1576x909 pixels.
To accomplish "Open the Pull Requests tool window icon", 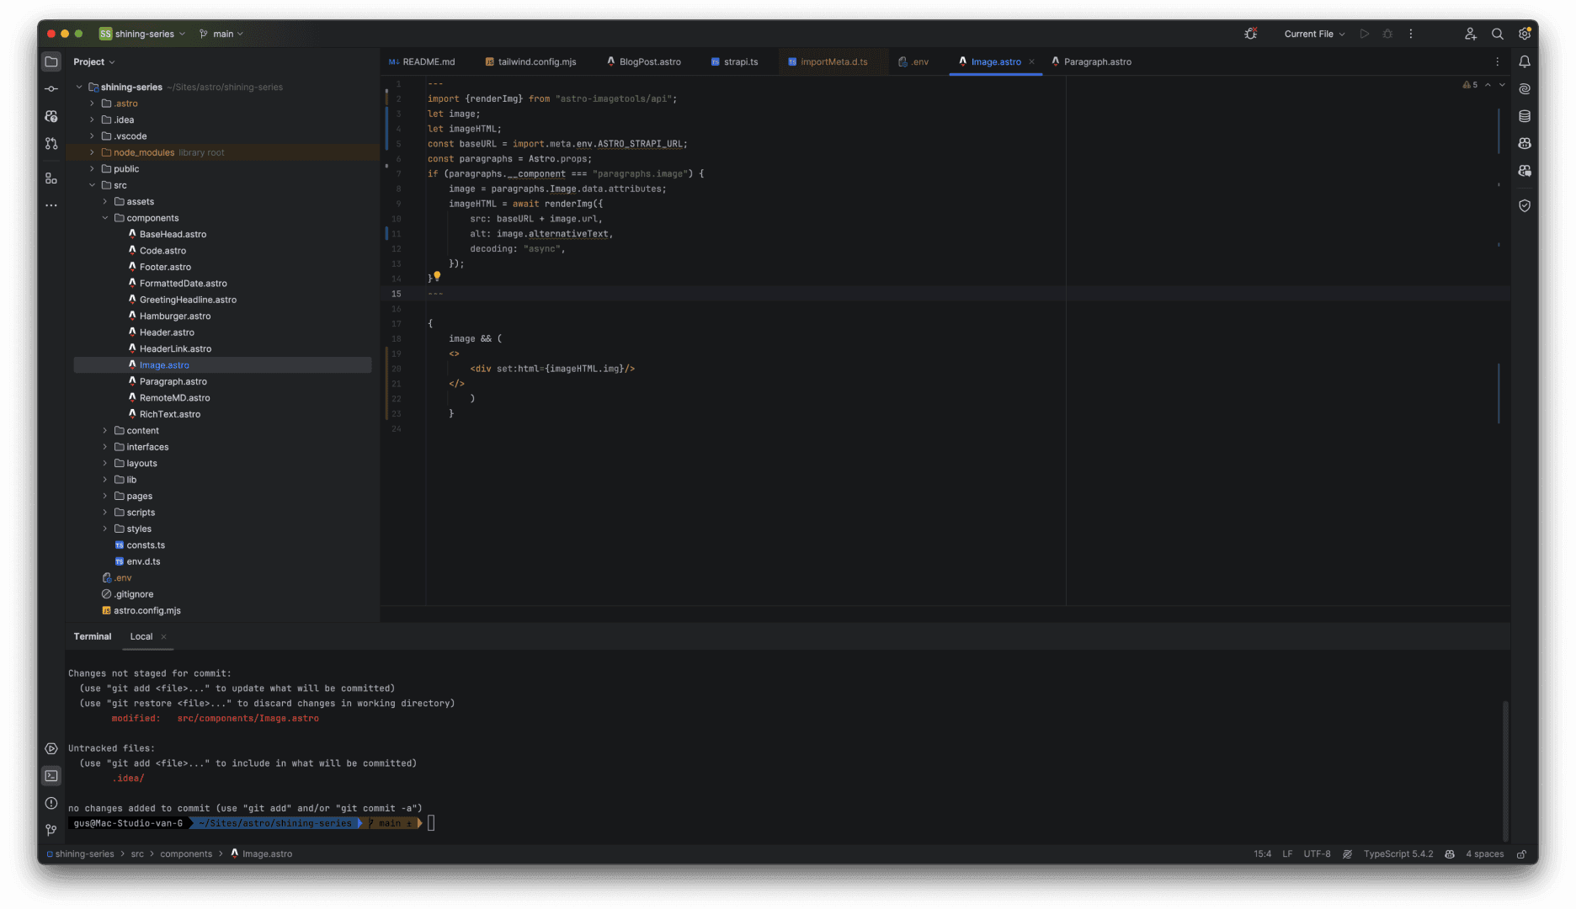I will pos(51,144).
